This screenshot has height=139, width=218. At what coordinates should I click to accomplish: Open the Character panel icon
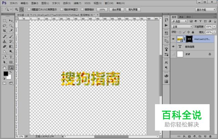pos(166,63)
